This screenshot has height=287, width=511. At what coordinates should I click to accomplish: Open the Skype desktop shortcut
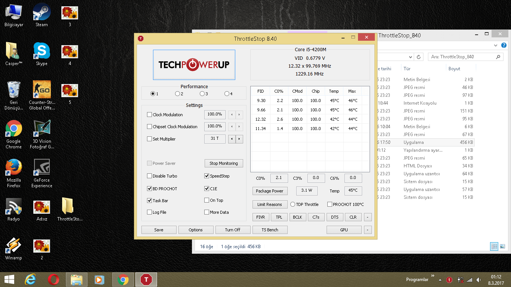point(42,54)
